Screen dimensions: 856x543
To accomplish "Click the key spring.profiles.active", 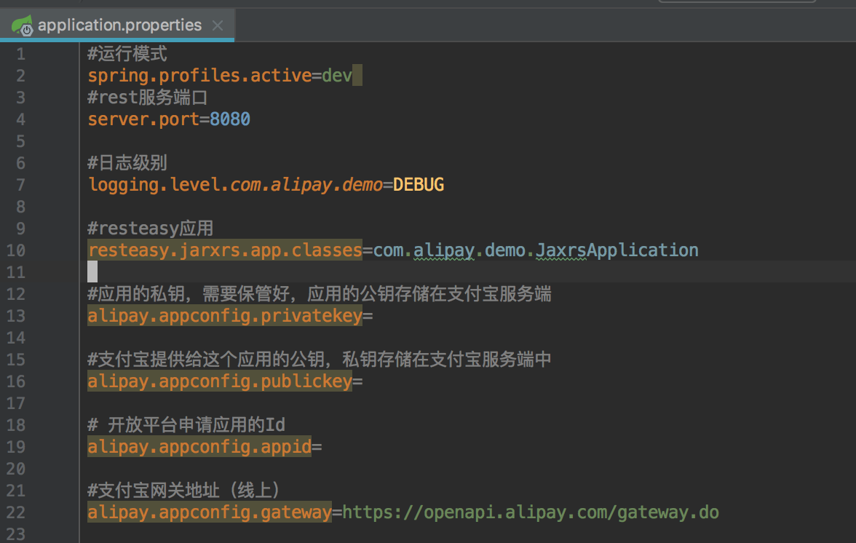I will tap(199, 75).
